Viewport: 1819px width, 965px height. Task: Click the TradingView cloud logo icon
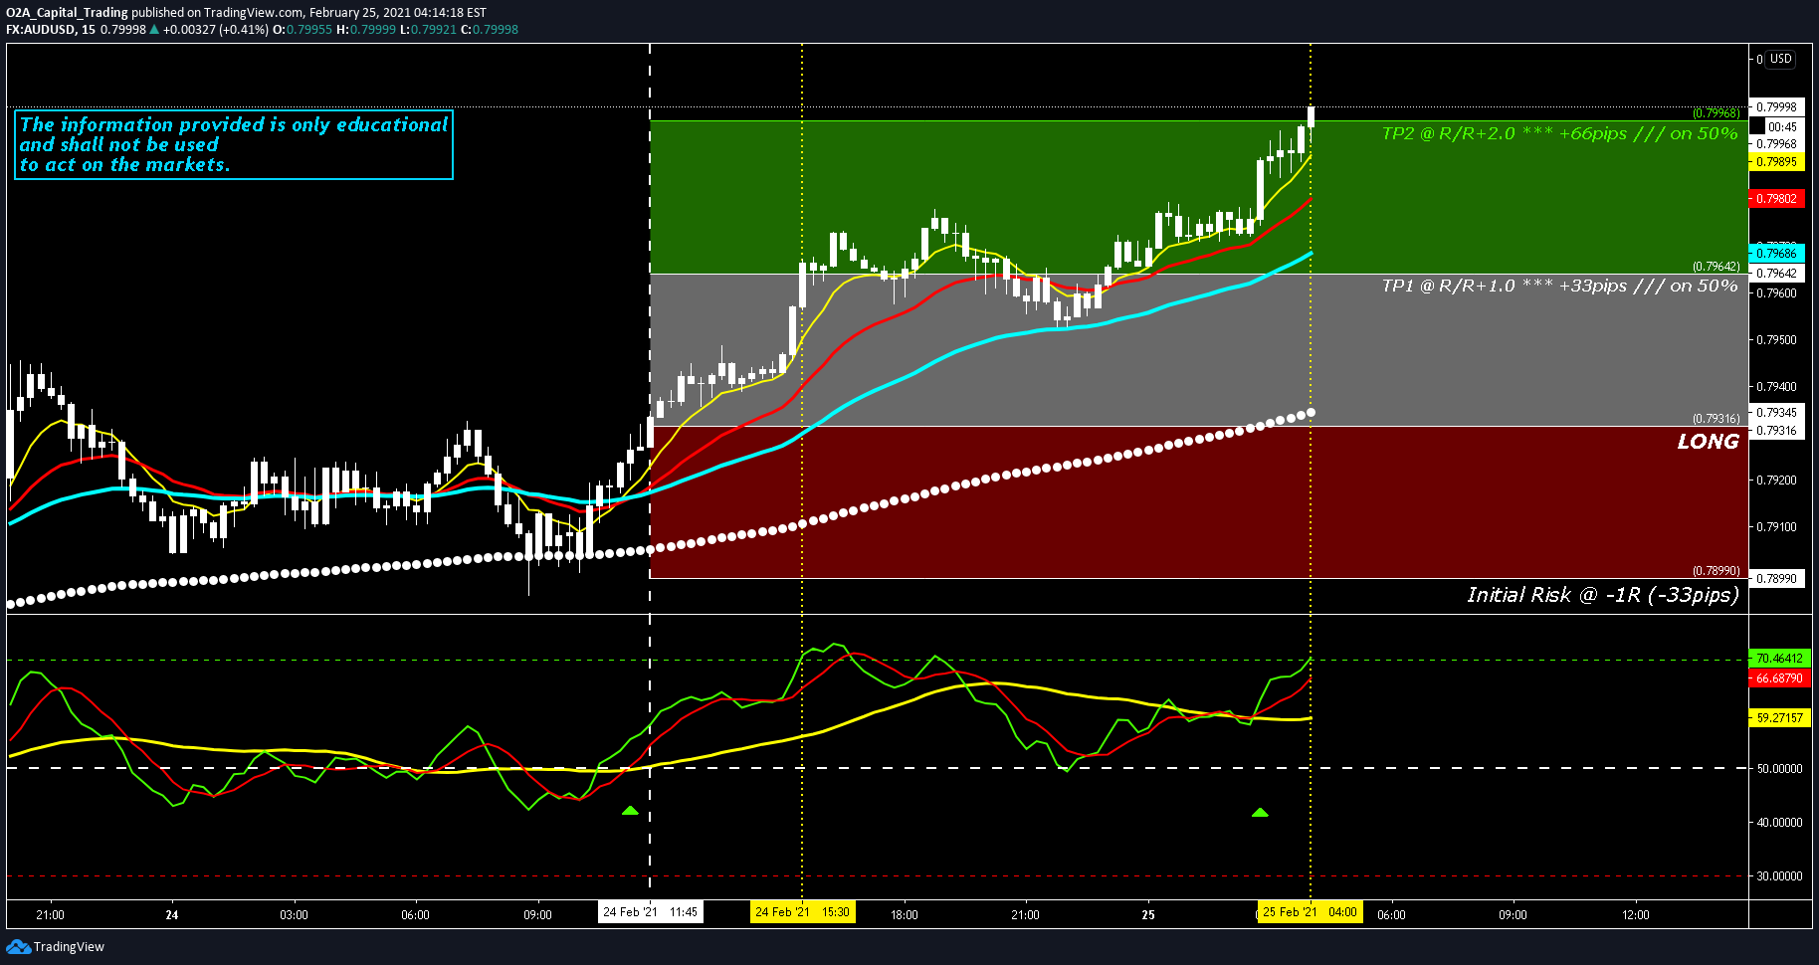click(x=18, y=946)
